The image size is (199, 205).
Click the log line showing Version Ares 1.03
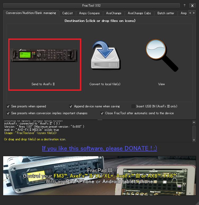[44, 127]
